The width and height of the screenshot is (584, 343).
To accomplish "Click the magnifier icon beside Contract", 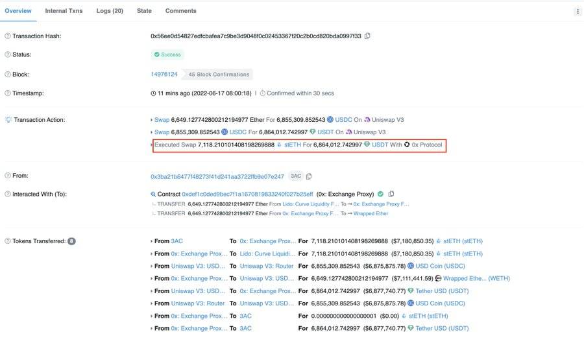I will [x=153, y=194].
